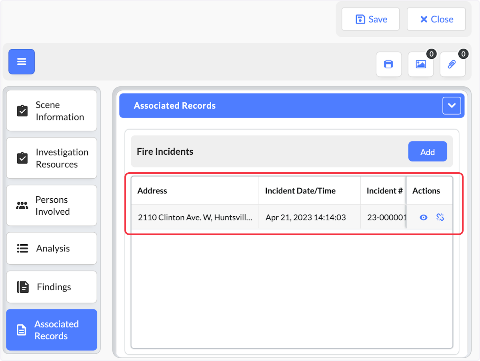Click the Associated Records panel title
The height and width of the screenshot is (361, 480).
click(x=174, y=106)
